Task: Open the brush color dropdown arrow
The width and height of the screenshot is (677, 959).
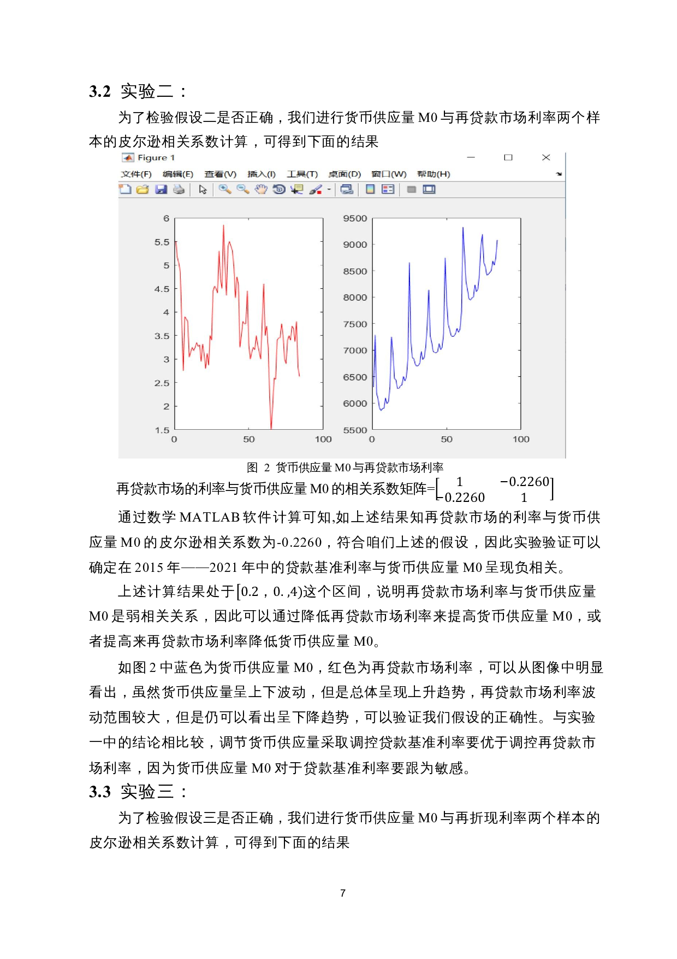Action: pyautogui.click(x=329, y=190)
